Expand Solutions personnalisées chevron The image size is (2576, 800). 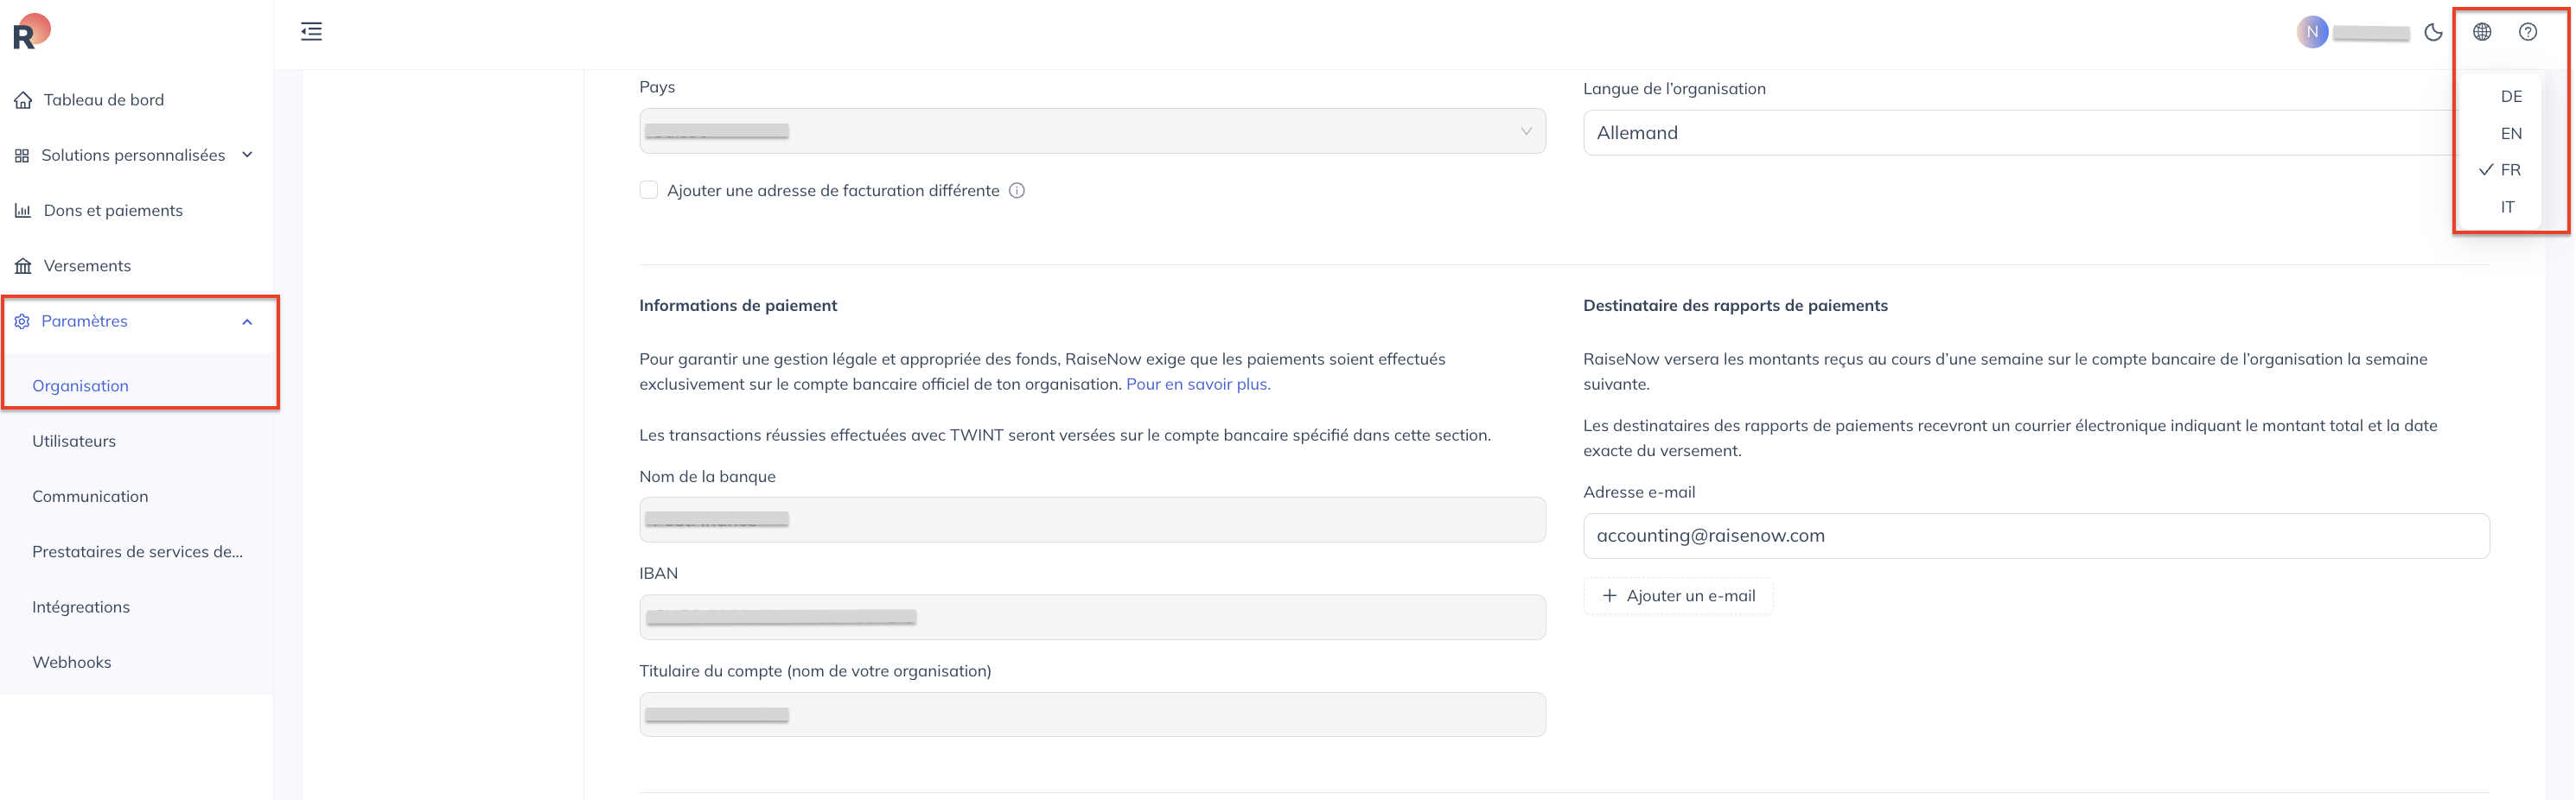click(247, 155)
